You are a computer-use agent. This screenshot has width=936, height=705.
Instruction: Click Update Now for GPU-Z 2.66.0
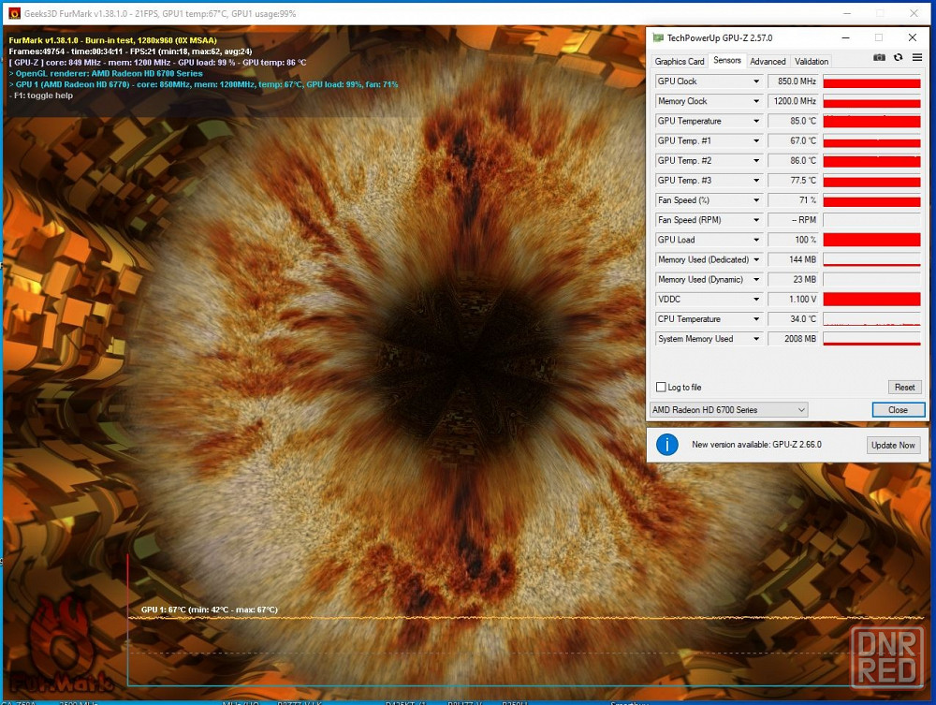click(x=892, y=445)
